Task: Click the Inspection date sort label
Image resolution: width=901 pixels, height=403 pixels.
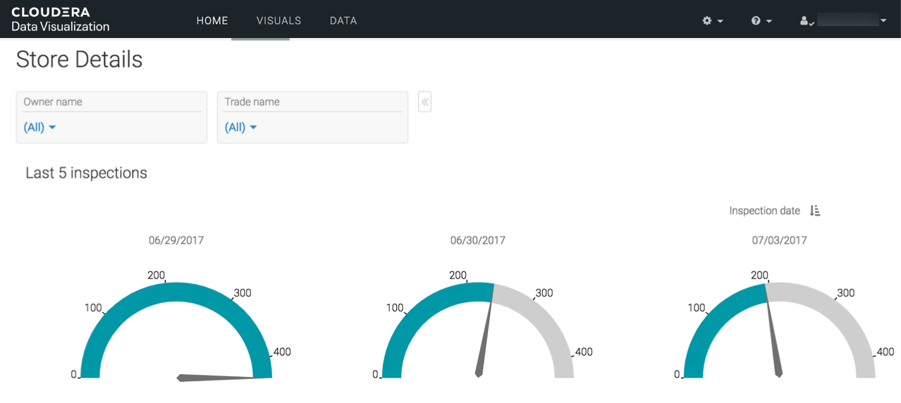Action: [x=764, y=211]
